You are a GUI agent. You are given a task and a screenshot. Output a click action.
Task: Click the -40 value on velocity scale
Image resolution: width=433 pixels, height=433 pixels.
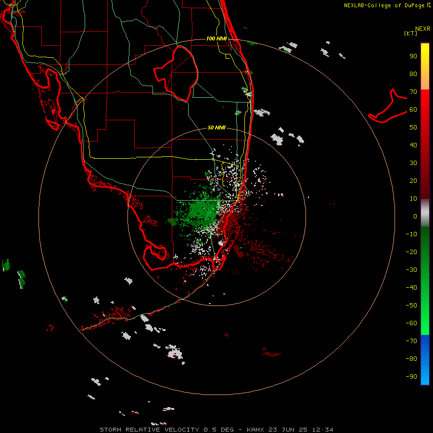click(x=411, y=288)
